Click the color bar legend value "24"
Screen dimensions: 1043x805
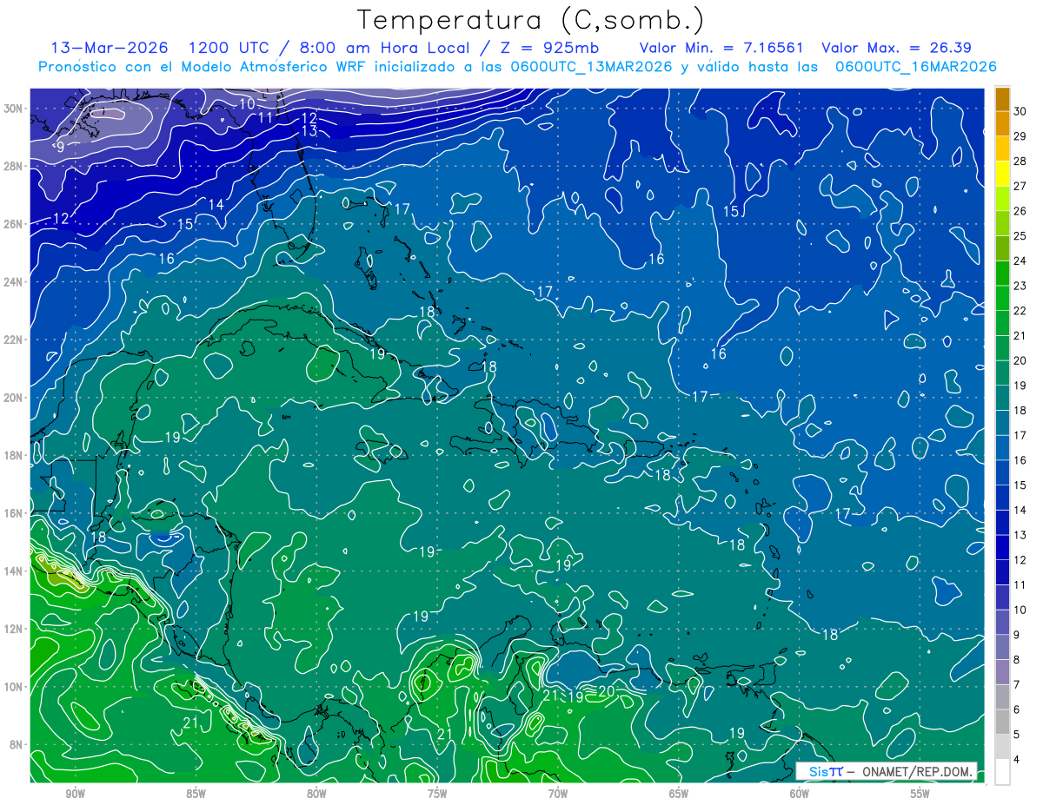[1020, 261]
